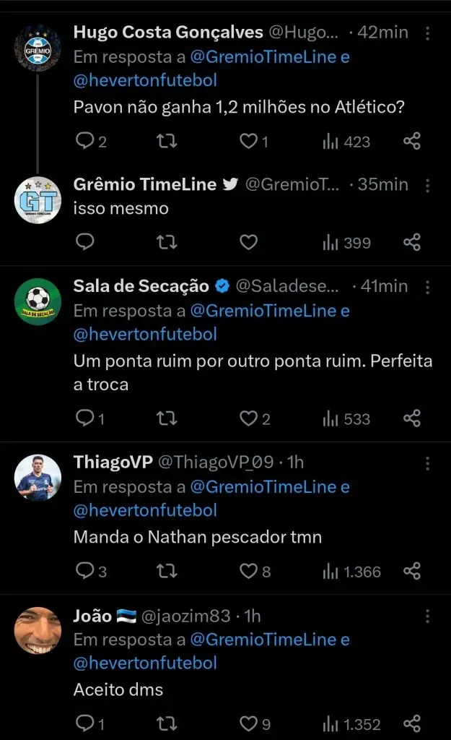Like João's 'Aceito dms' tweet
This screenshot has height=740, width=451.
coord(248,723)
